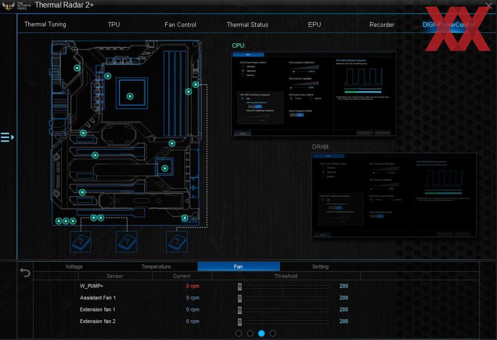Click the Extension fan 1 sensor label

pos(98,309)
